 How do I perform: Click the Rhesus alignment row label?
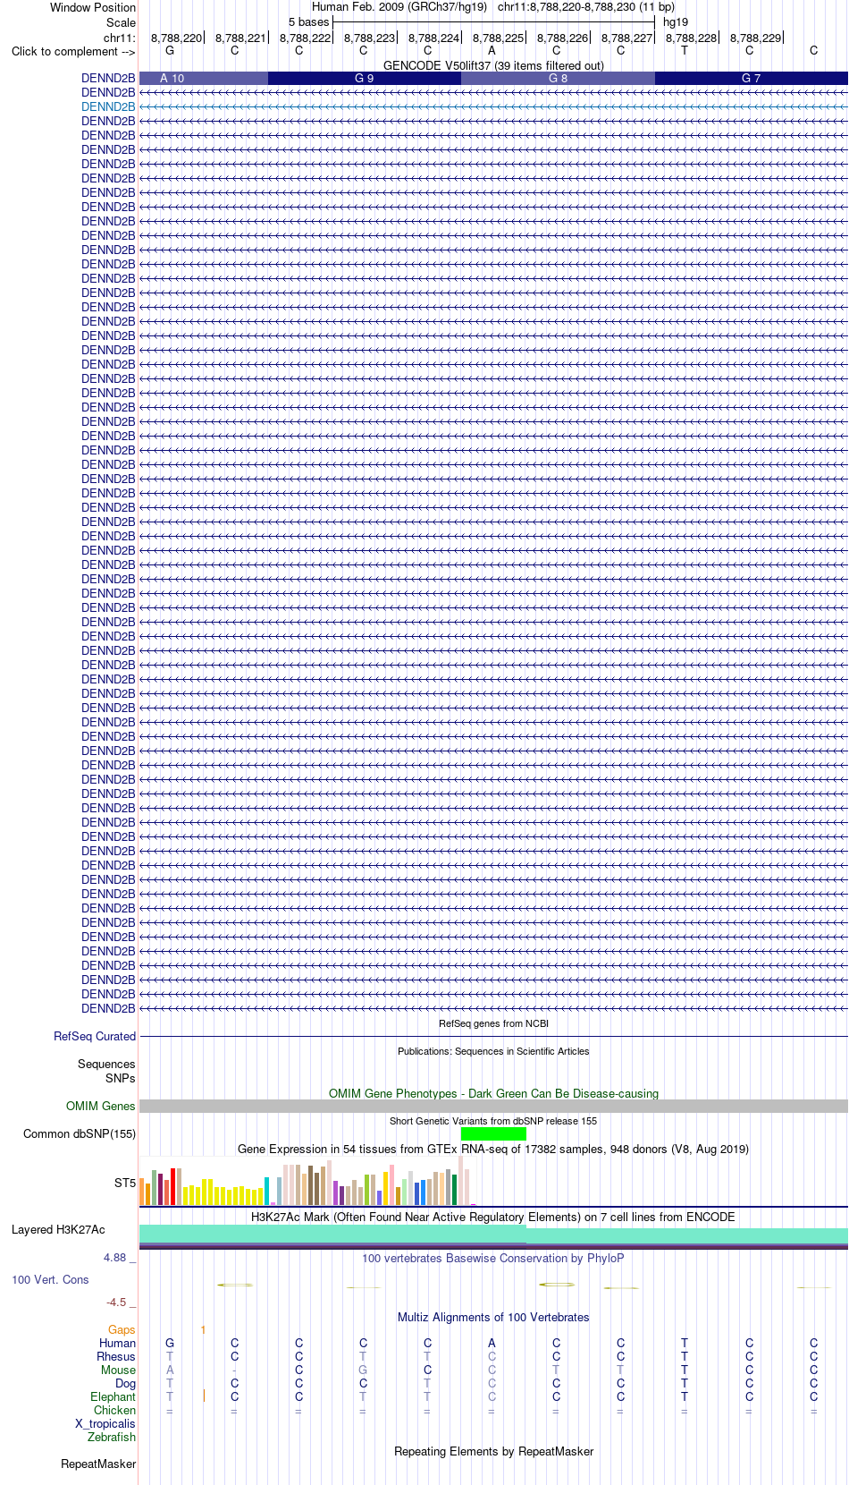(x=116, y=1356)
